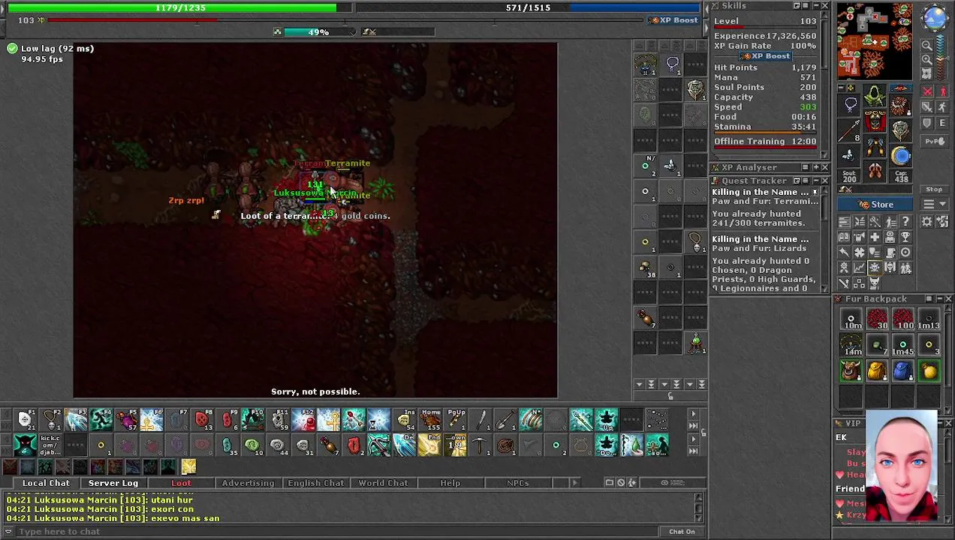Open the Loot chat tab
Image resolution: width=955 pixels, height=540 pixels.
[x=181, y=483]
